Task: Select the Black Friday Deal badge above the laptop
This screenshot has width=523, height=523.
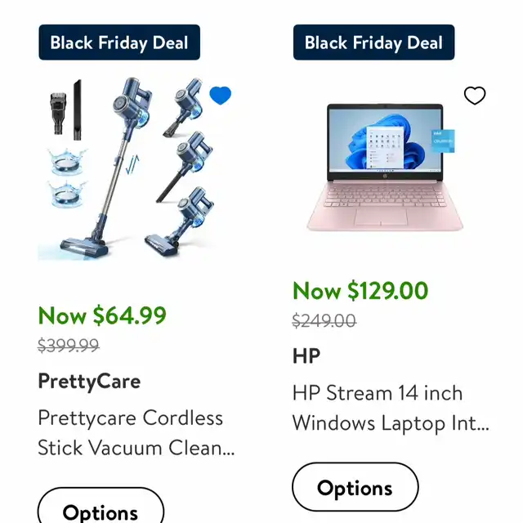Action: coord(374,42)
